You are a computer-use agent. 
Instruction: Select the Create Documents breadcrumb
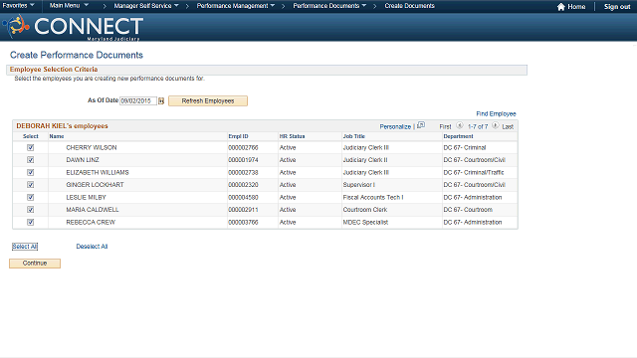pos(409,6)
